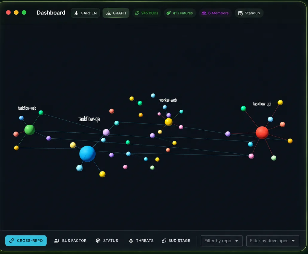Click the palette icon in STATUS
The height and width of the screenshot is (254, 308).
[98, 241]
